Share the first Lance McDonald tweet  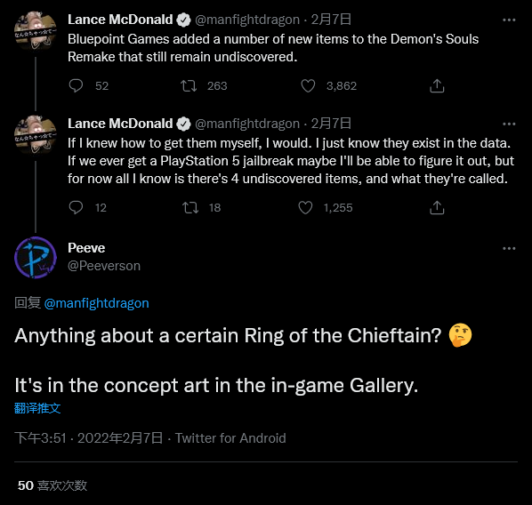[437, 86]
